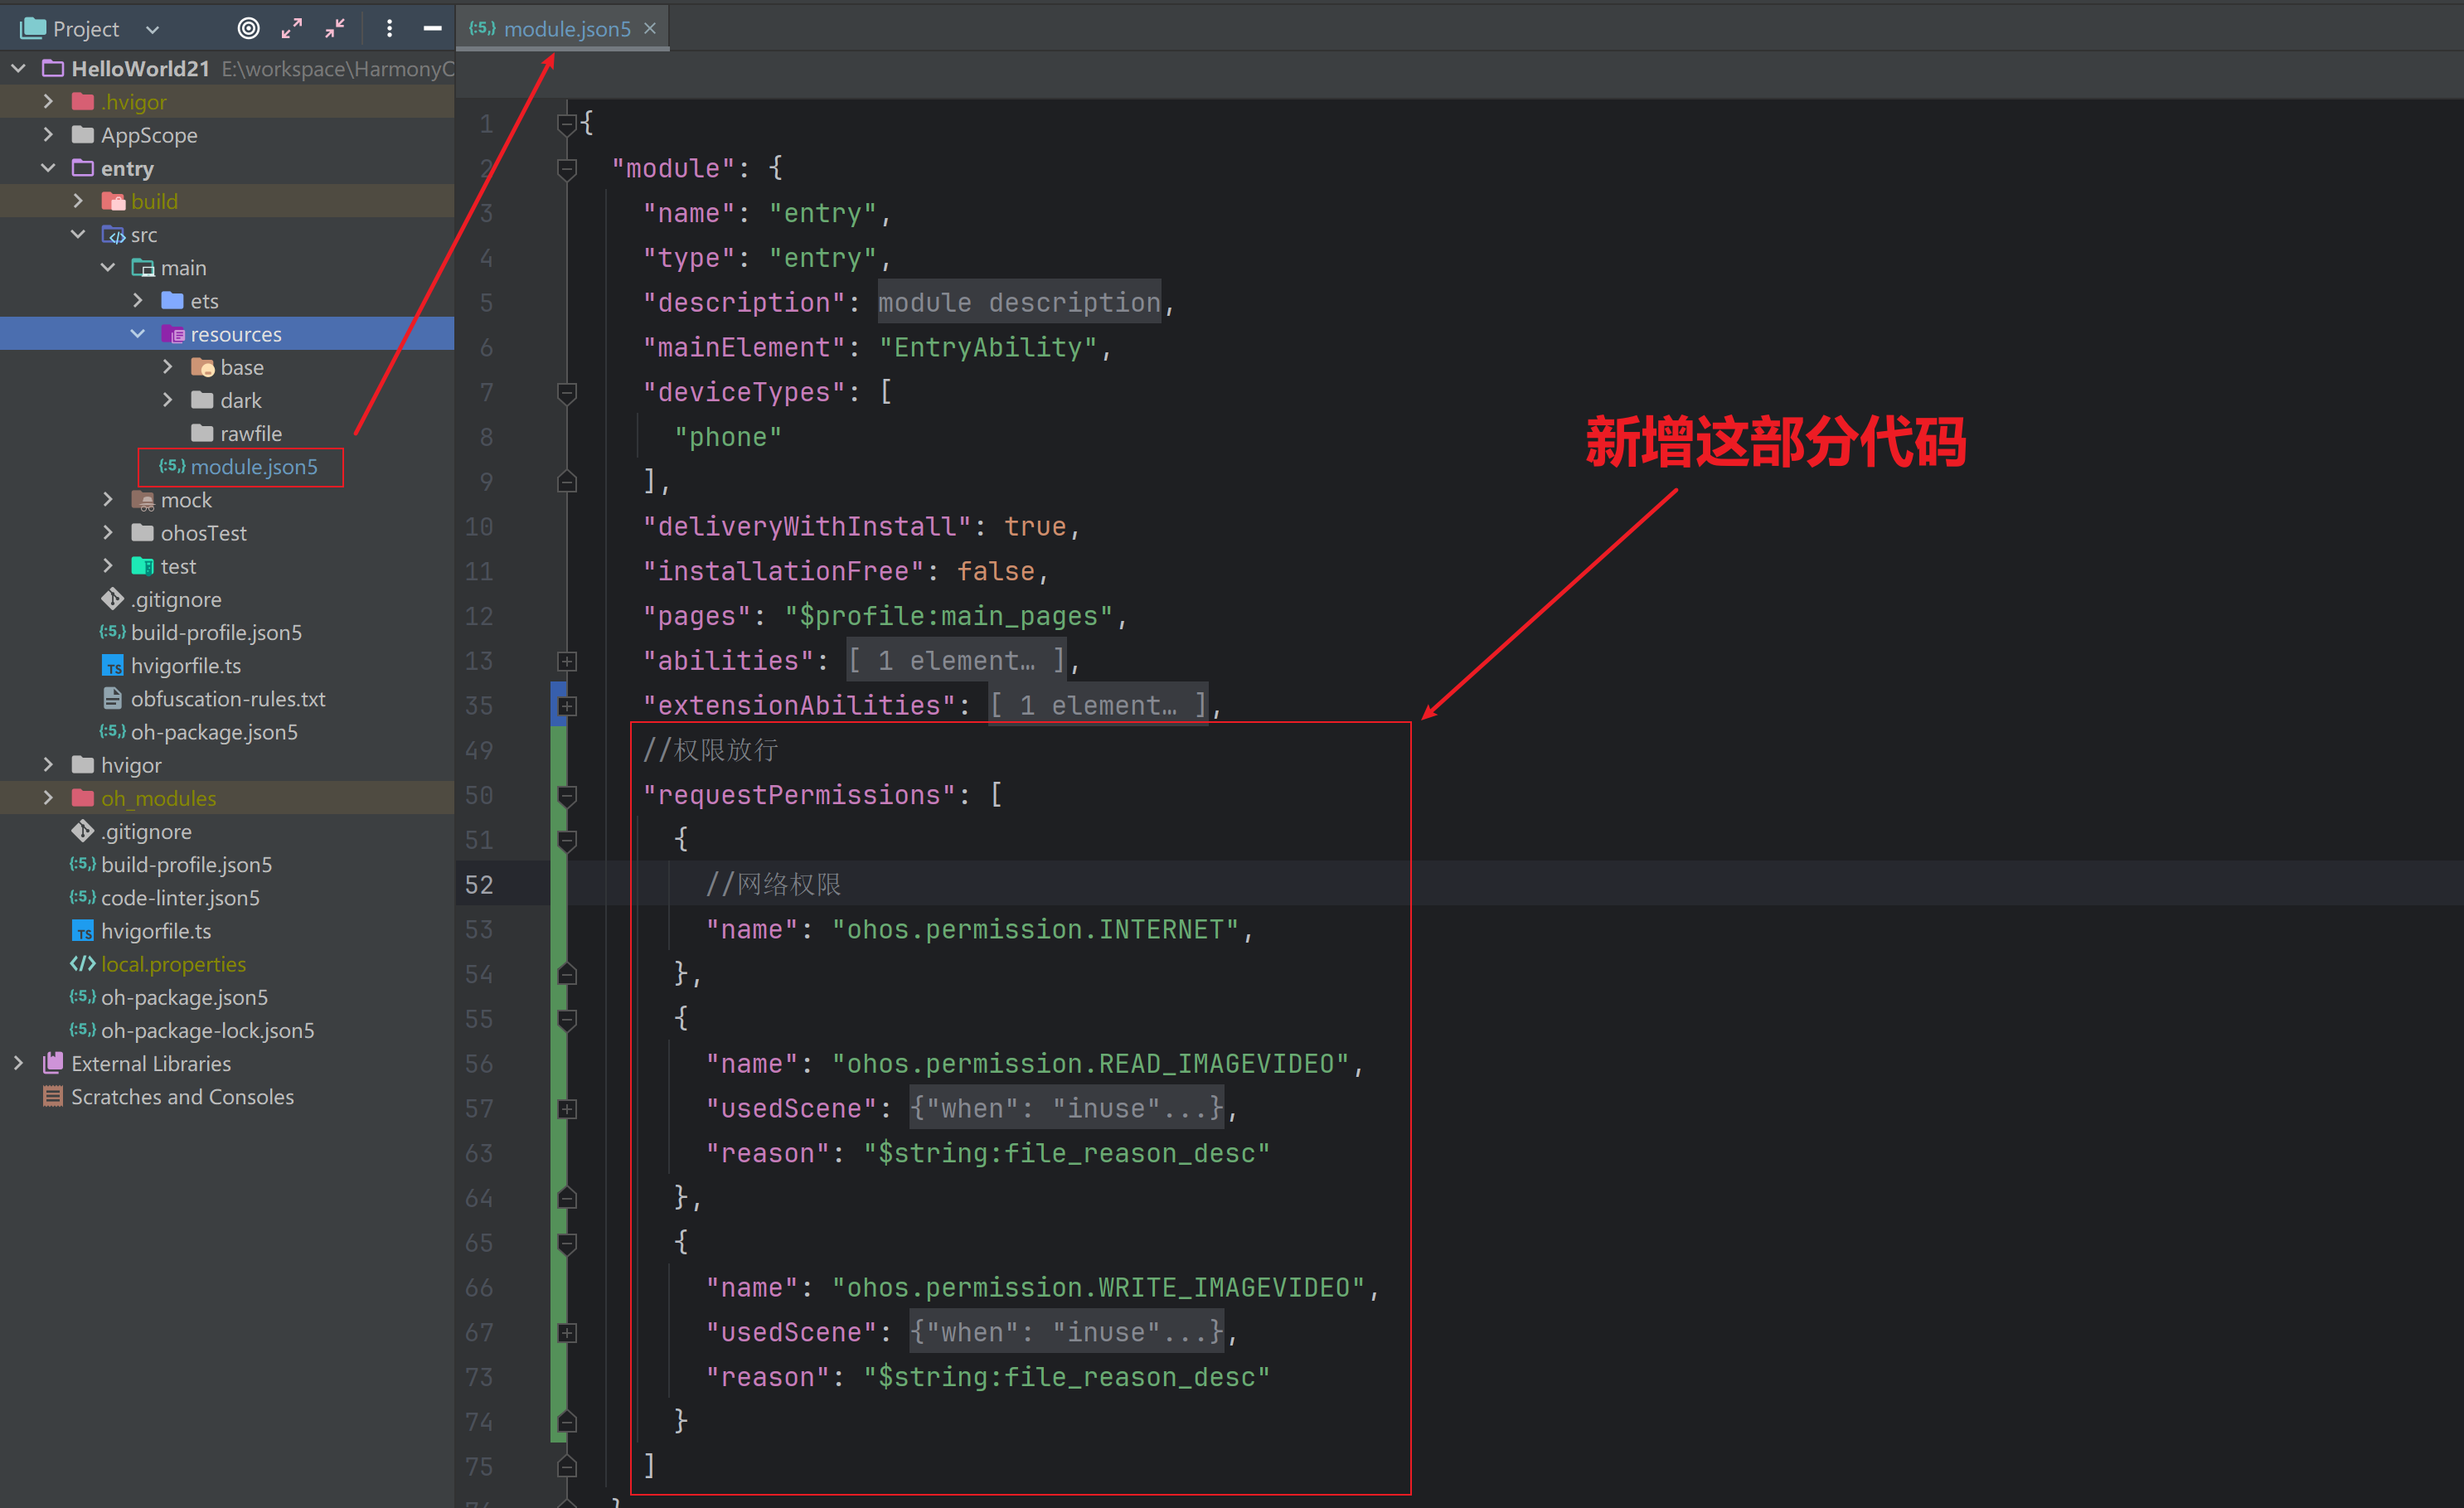Expand the ets folder
The image size is (2464, 1508).
pyautogui.click(x=138, y=301)
